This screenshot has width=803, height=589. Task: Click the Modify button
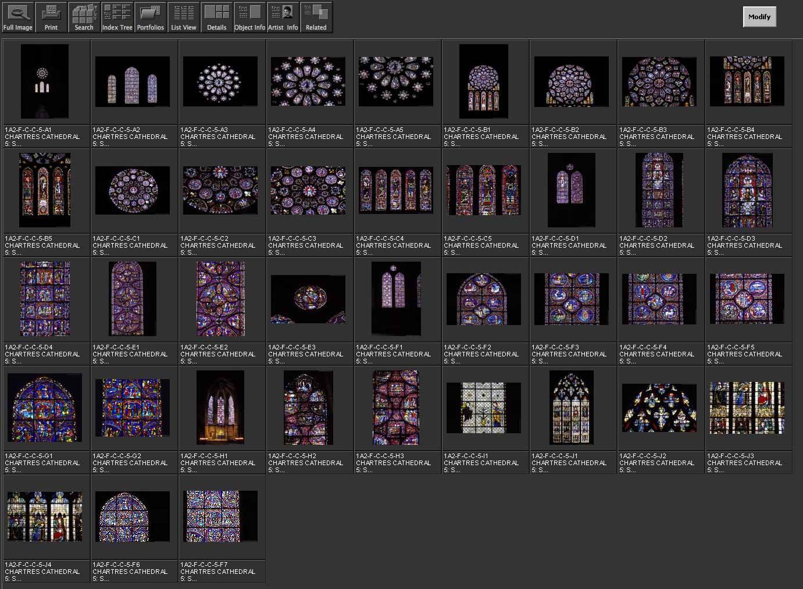[x=759, y=17]
